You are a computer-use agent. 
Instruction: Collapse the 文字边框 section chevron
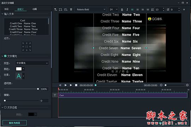[2, 108]
